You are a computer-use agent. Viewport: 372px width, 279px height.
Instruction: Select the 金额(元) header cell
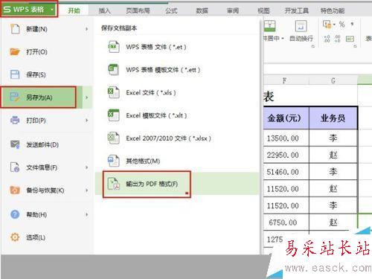pyautogui.click(x=286, y=118)
